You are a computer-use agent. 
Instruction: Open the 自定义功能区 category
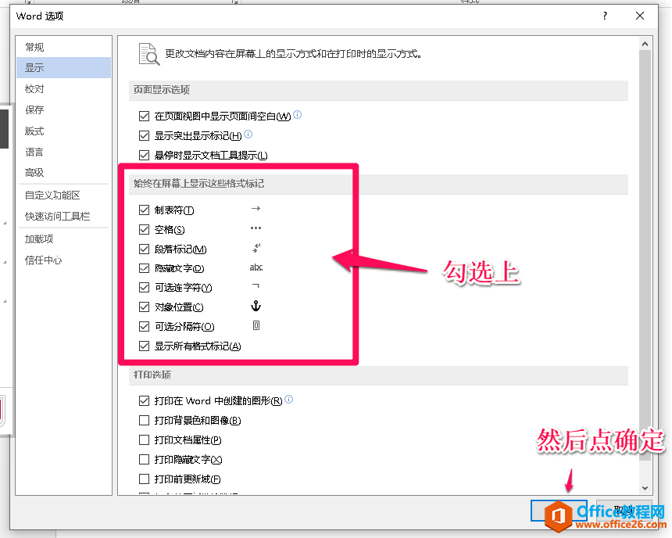[63, 195]
